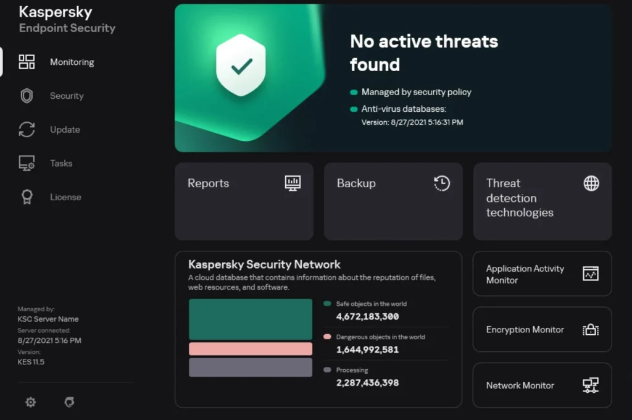The image size is (632, 420).
Task: Open Network Monitor
Action: coord(543,385)
